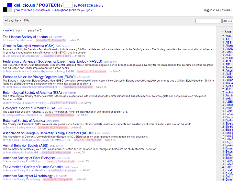
Task: Delete the Genetics Society of America bookmark
Action: (65, 46)
